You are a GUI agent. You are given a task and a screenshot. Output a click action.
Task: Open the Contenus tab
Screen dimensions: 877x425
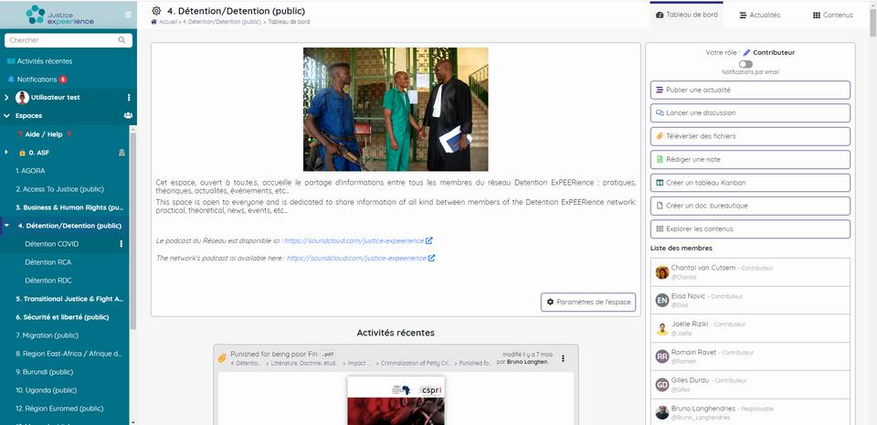(833, 16)
